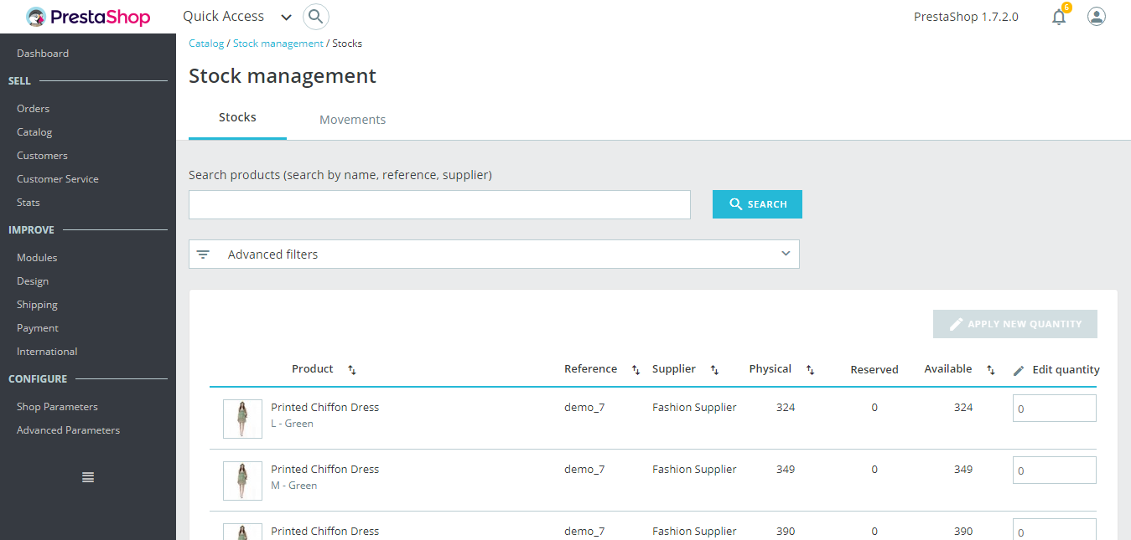Sort by Supplier column arrows
This screenshot has height=540, width=1131.
[714, 370]
